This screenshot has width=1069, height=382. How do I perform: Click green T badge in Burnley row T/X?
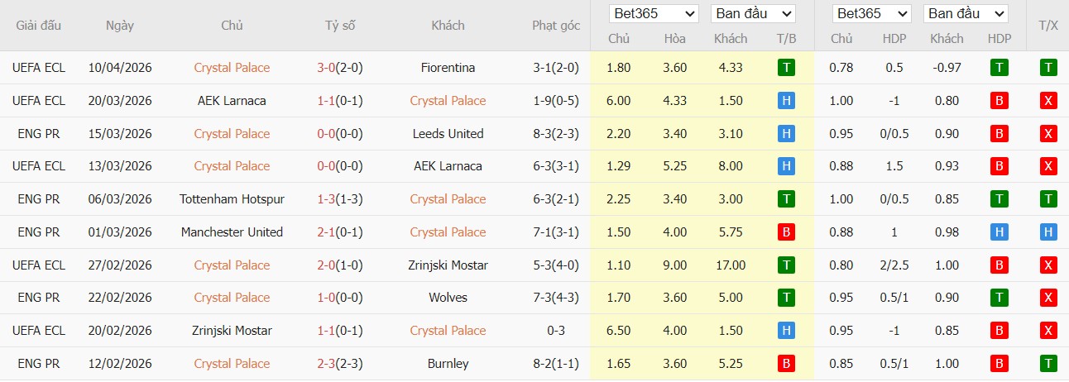coord(1048,364)
